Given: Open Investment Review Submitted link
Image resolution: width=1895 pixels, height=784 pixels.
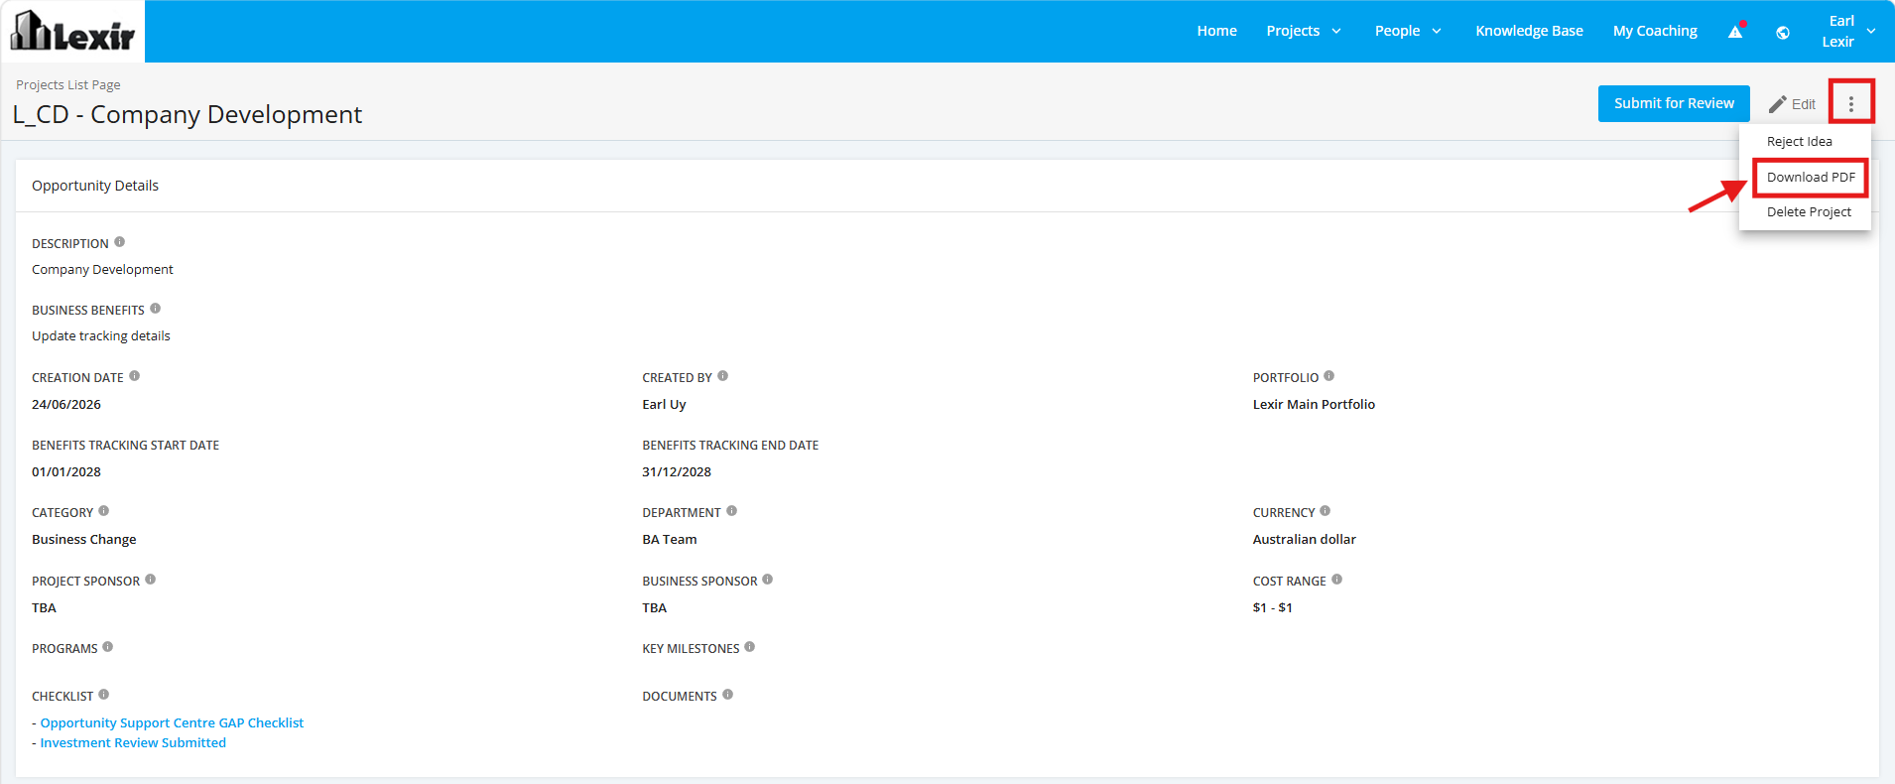Looking at the screenshot, I should [x=133, y=742].
